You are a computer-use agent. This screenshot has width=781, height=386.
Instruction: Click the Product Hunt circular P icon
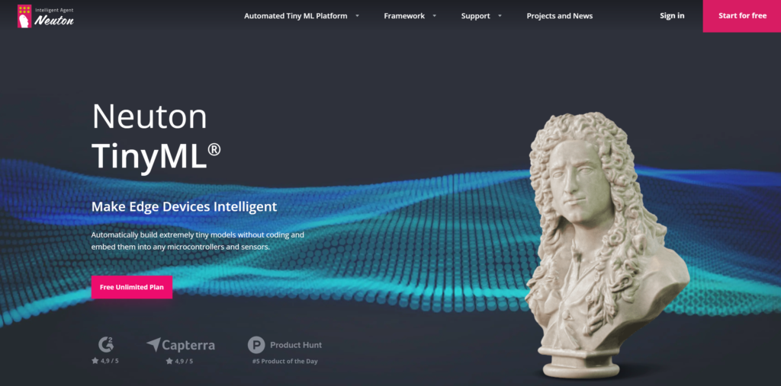[256, 345]
